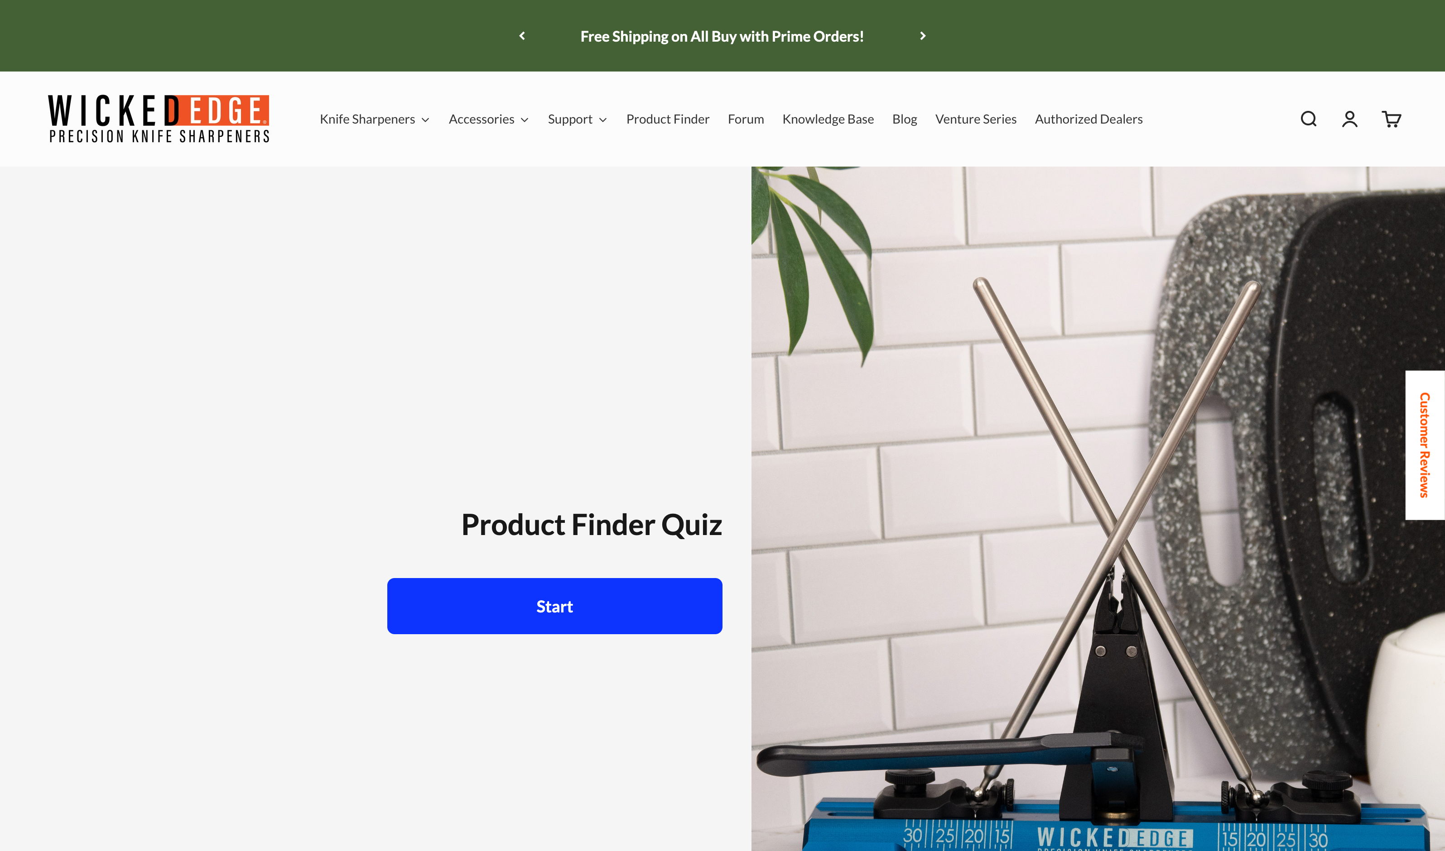Visit the Blog page
The height and width of the screenshot is (851, 1445).
(905, 120)
